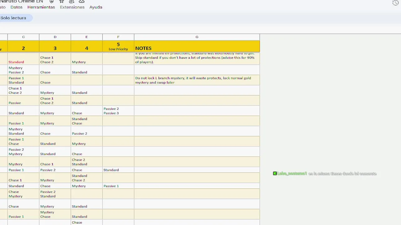Select the "Standard Chase" cell in column E
This screenshot has width=401, height=225.
coord(87,121)
